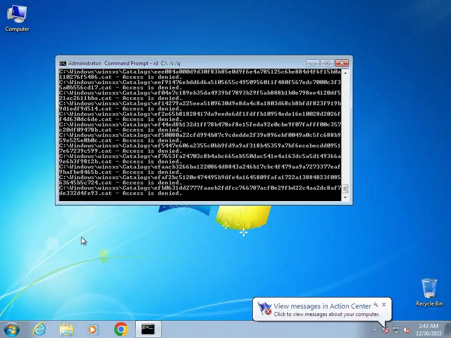The image size is (451, 338).
Task: Open notification settings wrench in balloon
Action: click(x=376, y=305)
